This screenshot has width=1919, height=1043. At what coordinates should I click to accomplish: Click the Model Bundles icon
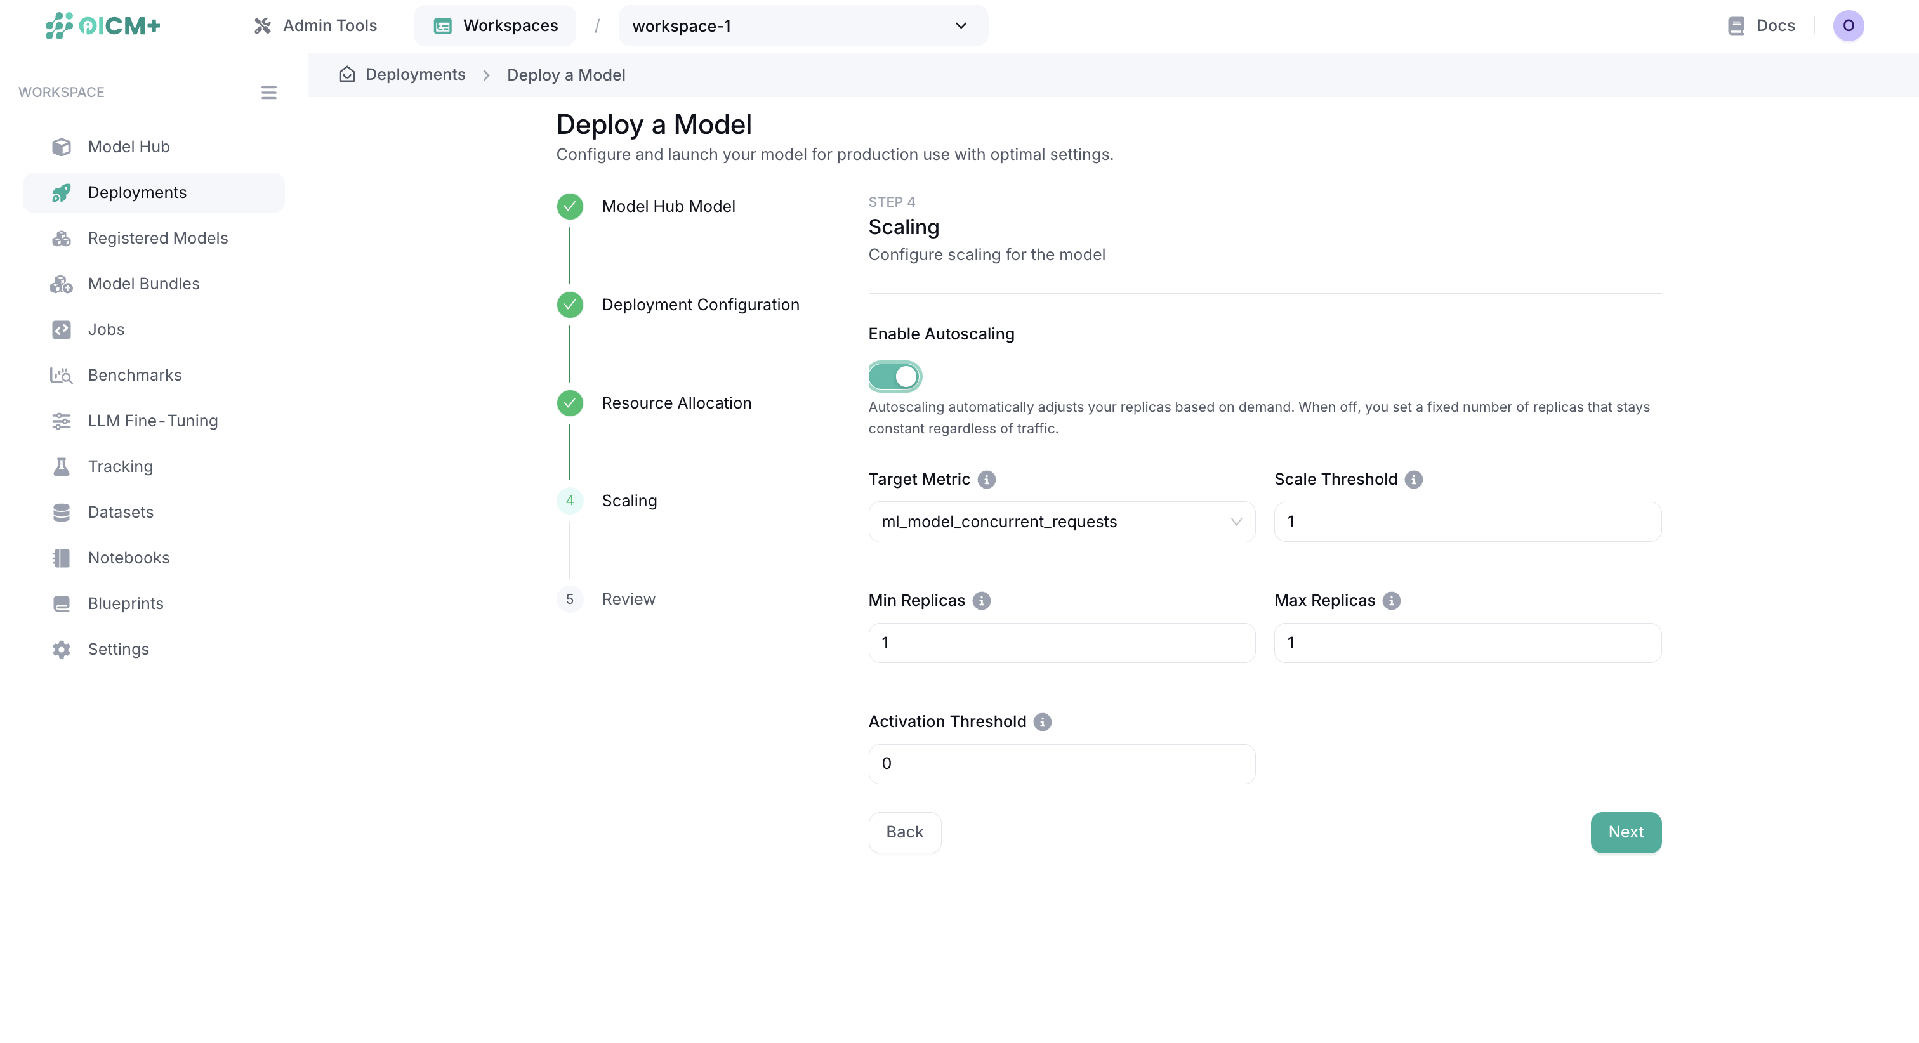click(x=62, y=283)
